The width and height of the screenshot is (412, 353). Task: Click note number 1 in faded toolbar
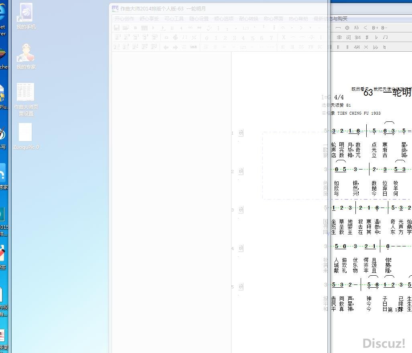[216, 38]
